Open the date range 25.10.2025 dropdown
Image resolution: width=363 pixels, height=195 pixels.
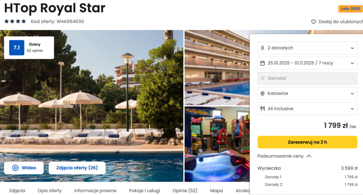(307, 63)
